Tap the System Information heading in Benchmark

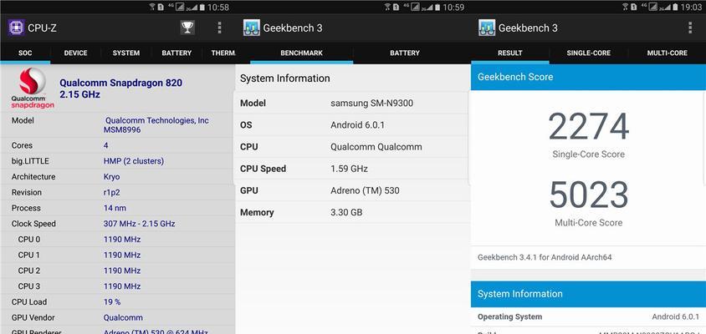pyautogui.click(x=285, y=78)
